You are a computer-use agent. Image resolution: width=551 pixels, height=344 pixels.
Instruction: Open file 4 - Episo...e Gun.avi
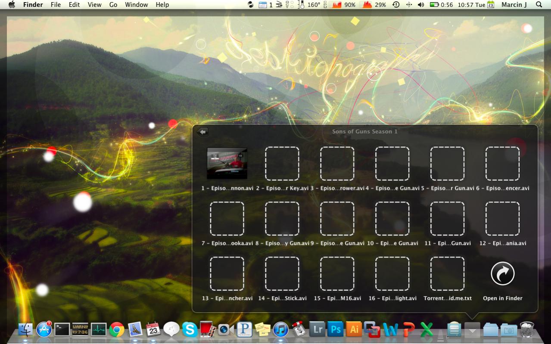[x=392, y=163]
